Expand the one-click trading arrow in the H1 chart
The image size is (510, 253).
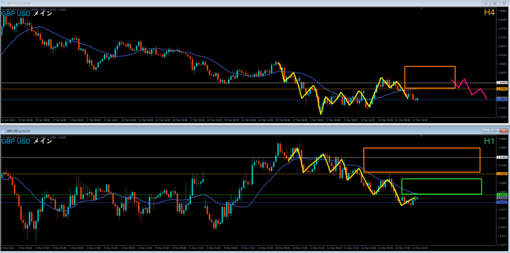tap(3, 137)
